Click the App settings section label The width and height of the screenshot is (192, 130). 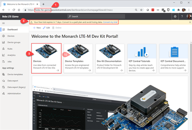[8, 68]
